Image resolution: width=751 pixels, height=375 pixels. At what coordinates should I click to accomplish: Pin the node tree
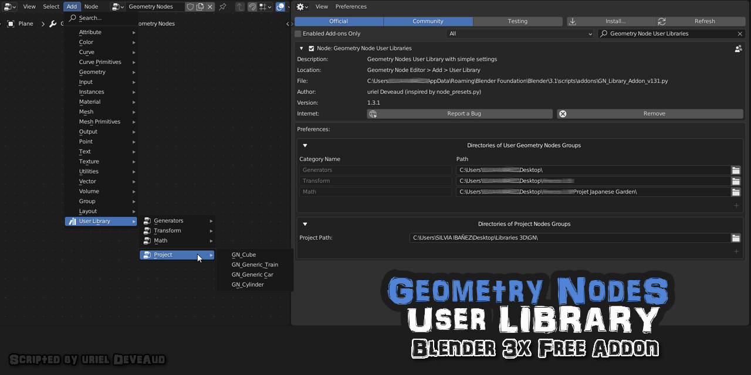point(222,6)
